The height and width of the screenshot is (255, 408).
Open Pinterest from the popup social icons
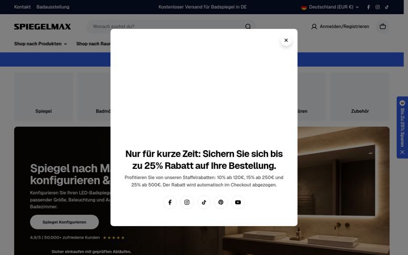(221, 202)
